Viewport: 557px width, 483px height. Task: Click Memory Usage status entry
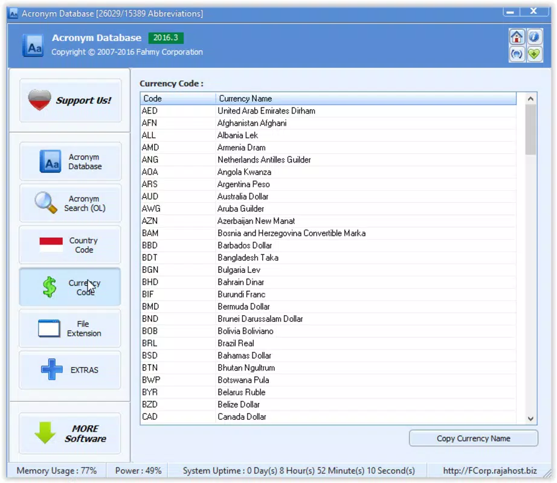coord(56,470)
